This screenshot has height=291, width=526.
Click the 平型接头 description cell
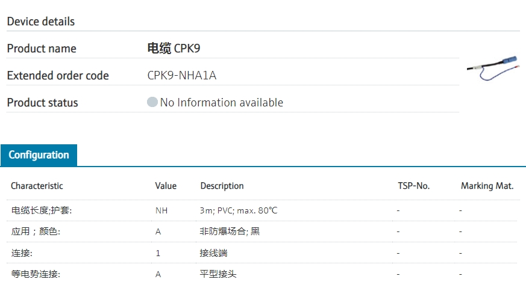(x=218, y=274)
